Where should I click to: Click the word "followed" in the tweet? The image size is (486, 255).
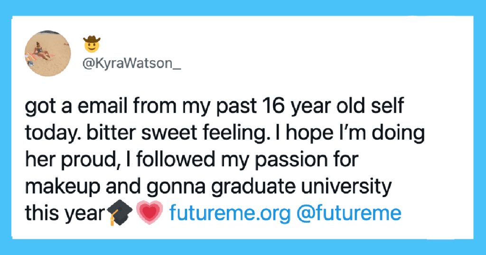pos(175,160)
